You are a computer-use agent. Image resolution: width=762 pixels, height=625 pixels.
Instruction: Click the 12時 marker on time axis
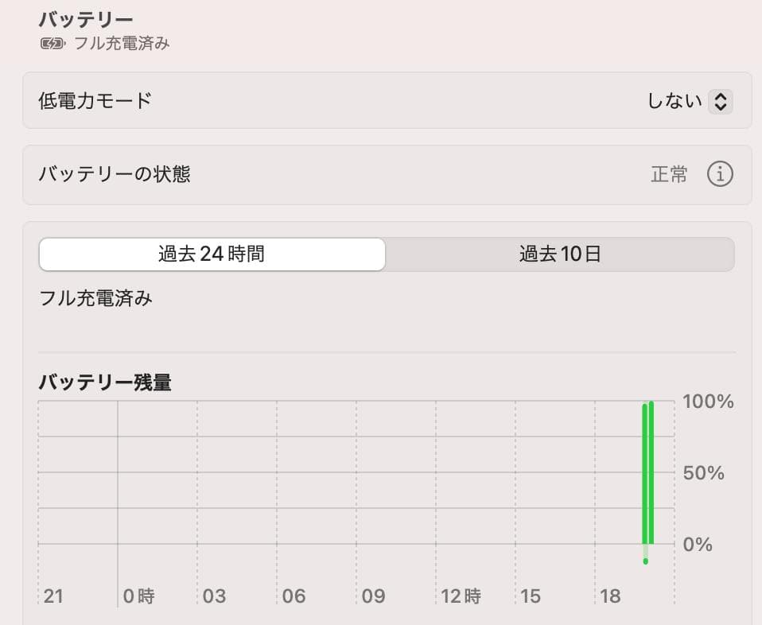click(x=461, y=596)
